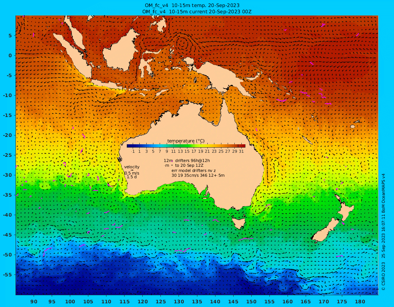Click the vertical CSIRO copyright text on right edge

[383, 232]
